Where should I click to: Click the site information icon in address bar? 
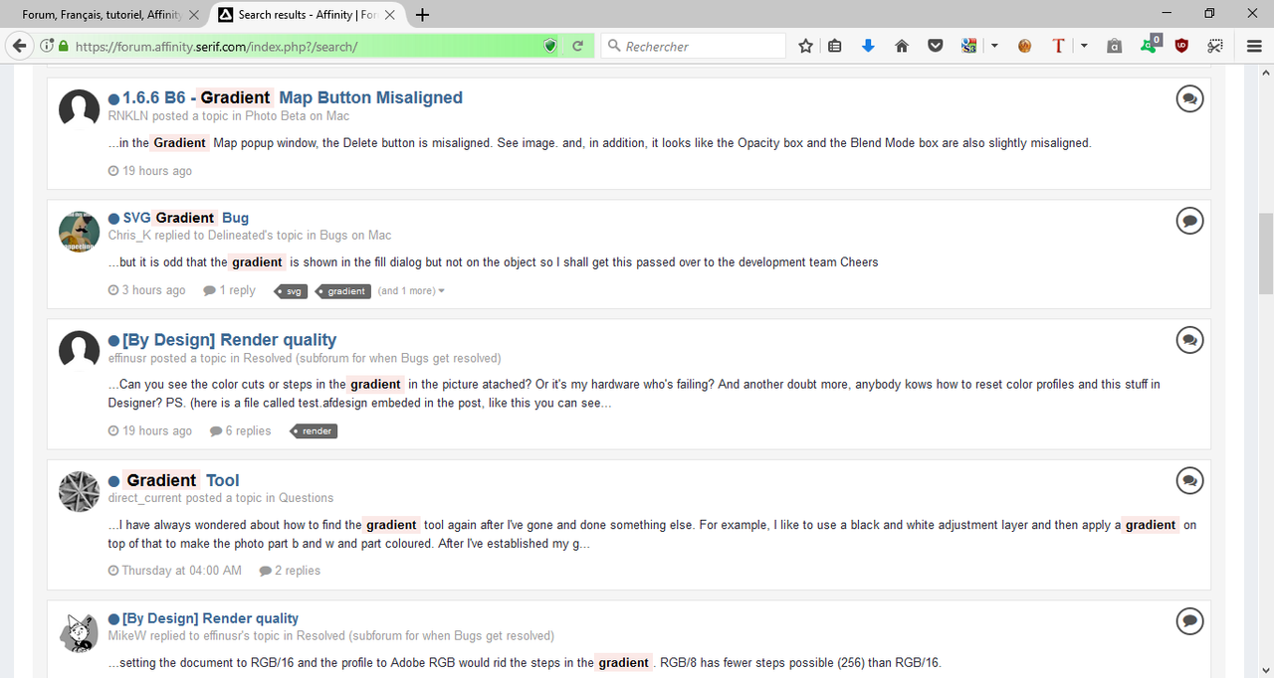click(x=47, y=46)
